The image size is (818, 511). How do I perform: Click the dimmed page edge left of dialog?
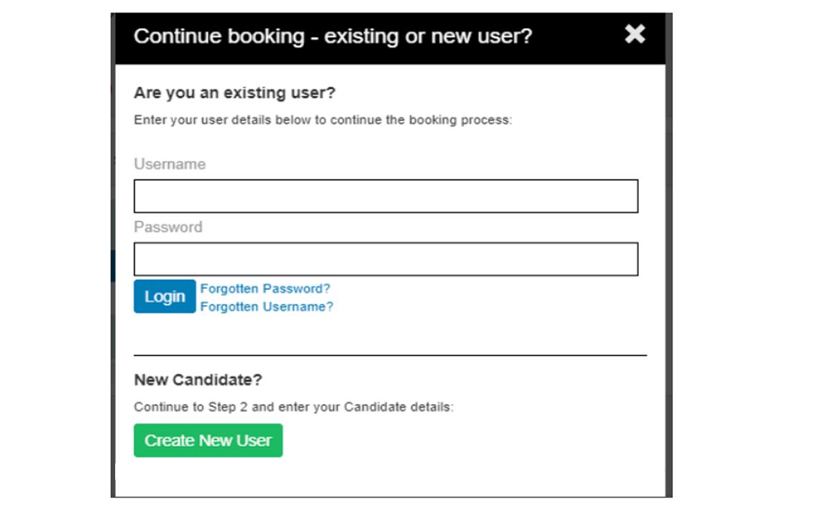pos(112,273)
